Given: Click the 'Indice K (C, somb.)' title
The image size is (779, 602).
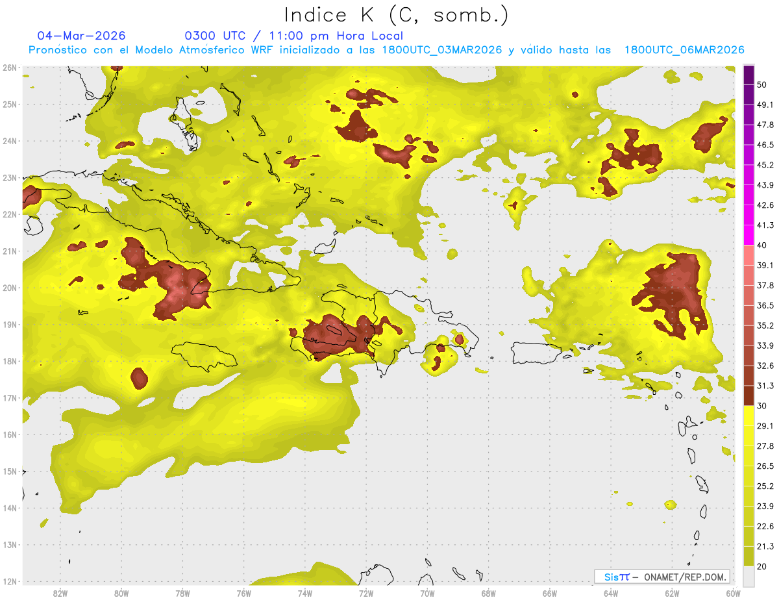Looking at the screenshot, I should click(x=397, y=15).
